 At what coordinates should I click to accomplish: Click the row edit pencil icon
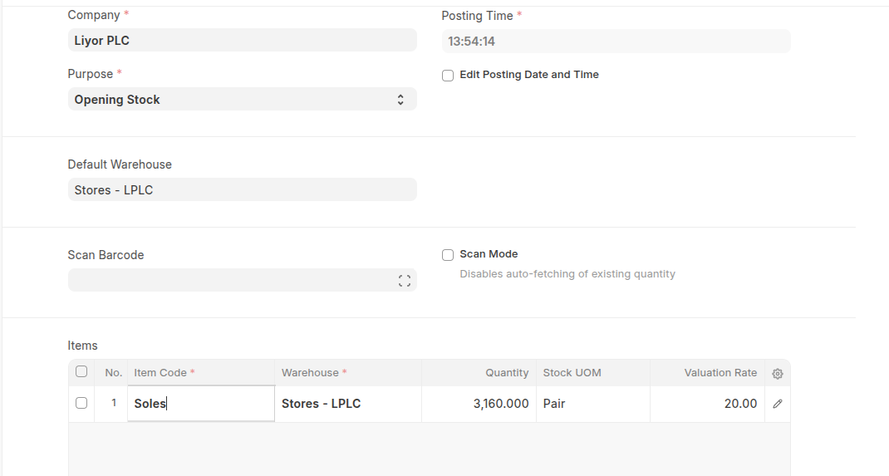click(778, 404)
